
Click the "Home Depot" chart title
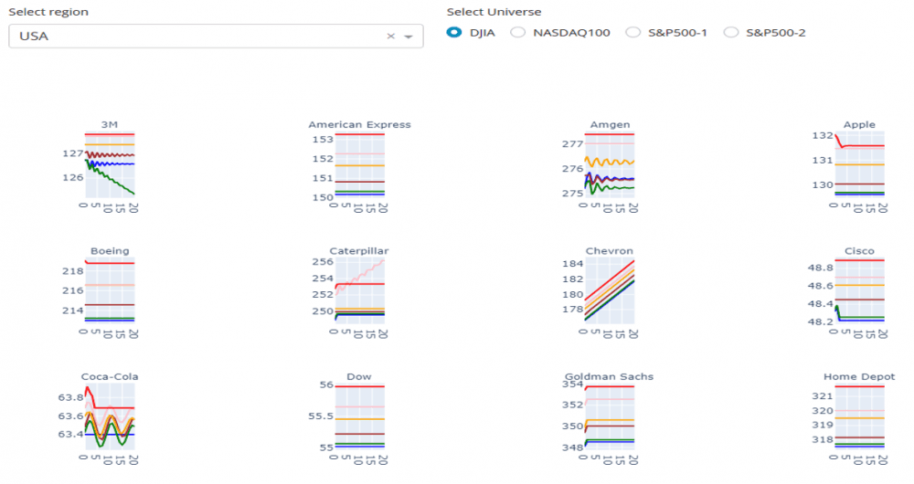859,377
